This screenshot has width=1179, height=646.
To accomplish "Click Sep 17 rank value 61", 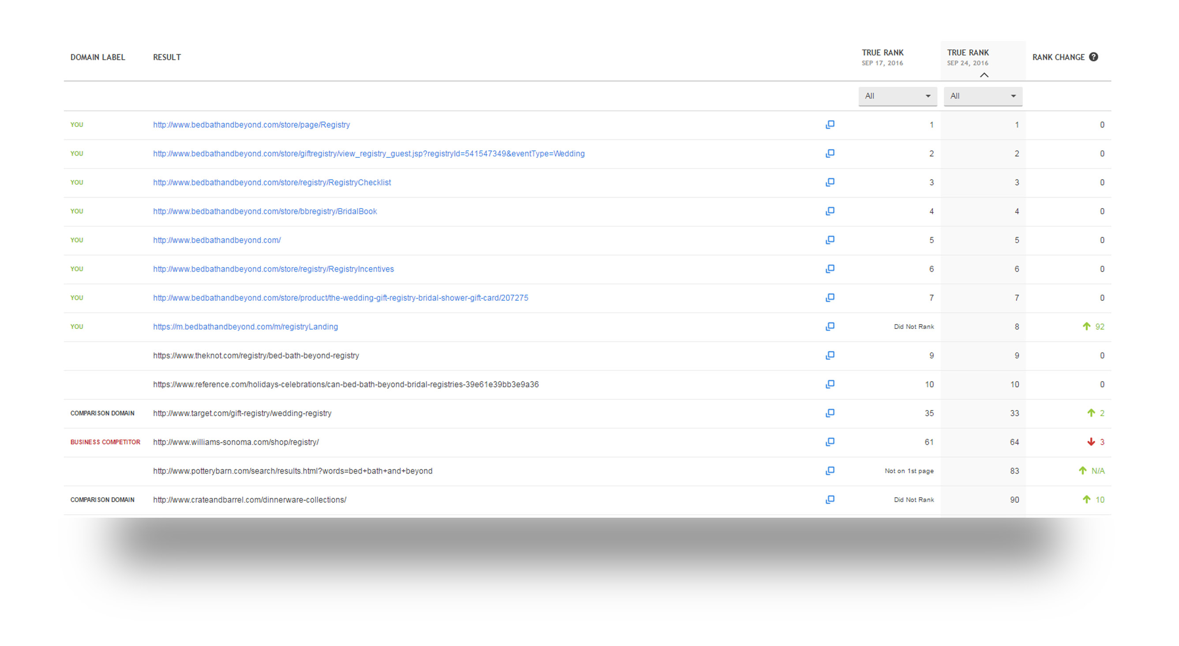I will point(929,442).
